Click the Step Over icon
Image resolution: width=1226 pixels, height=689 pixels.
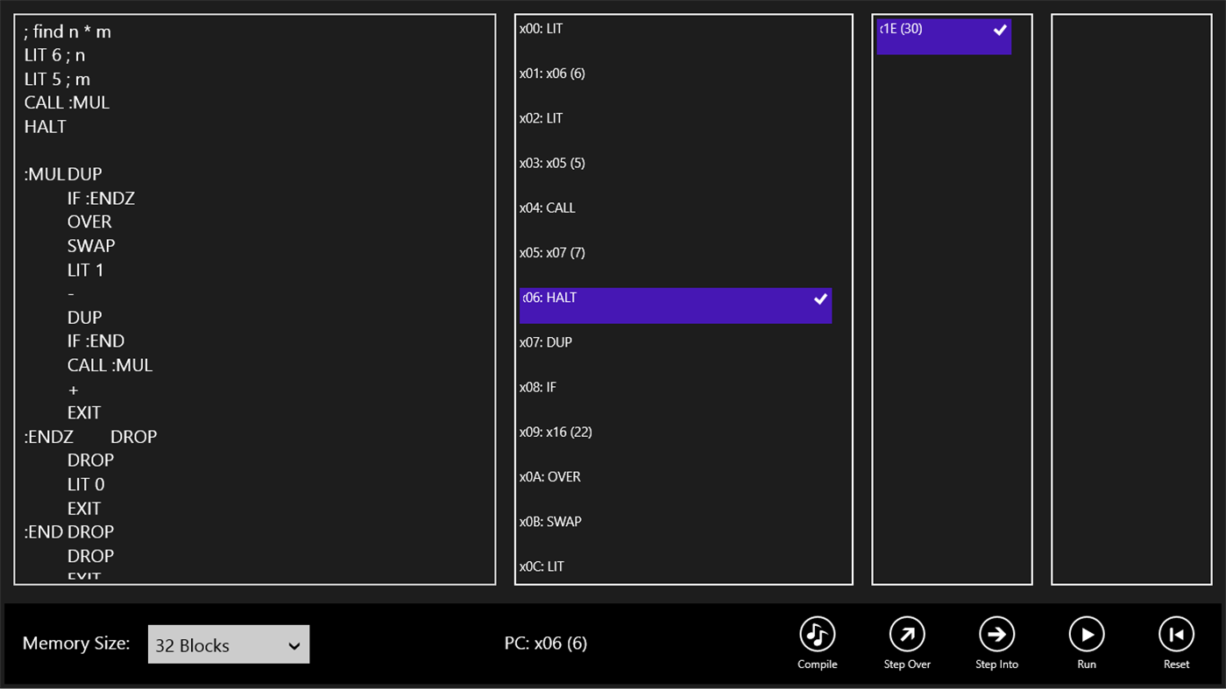pyautogui.click(x=907, y=633)
